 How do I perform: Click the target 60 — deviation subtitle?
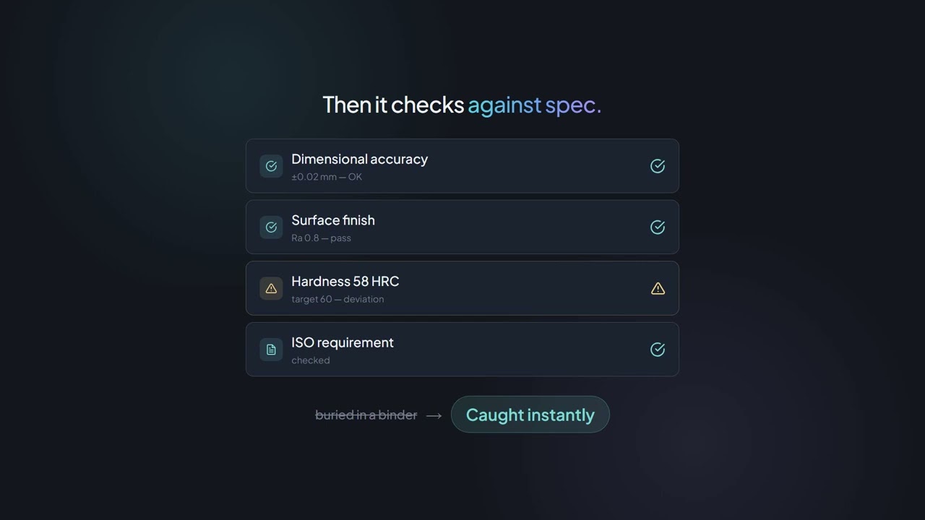[x=337, y=299]
